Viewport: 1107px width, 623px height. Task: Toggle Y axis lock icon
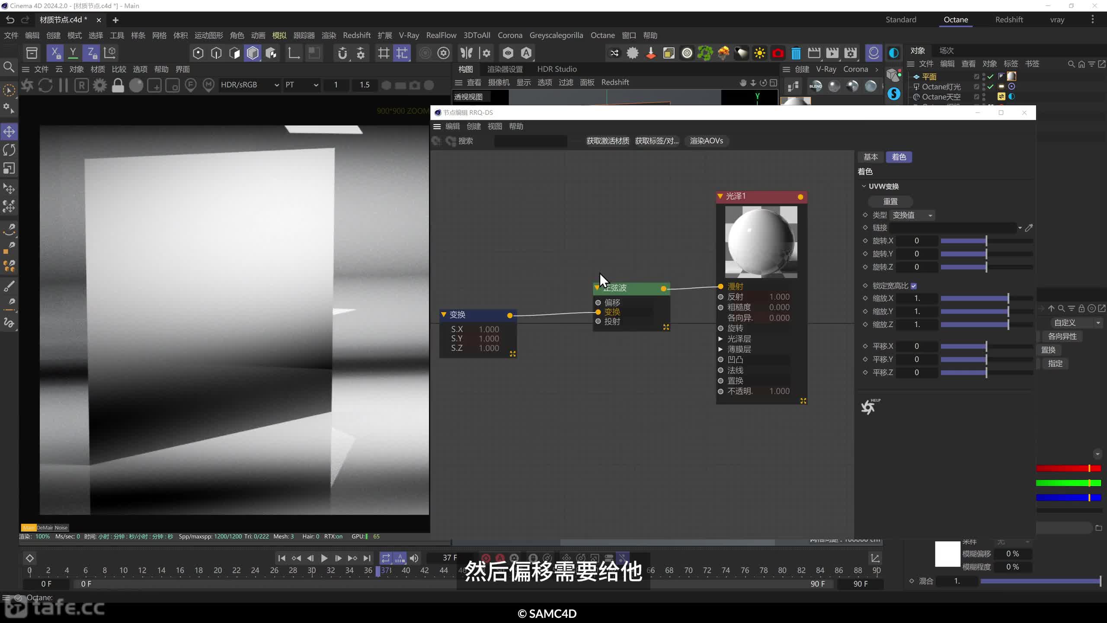73,53
